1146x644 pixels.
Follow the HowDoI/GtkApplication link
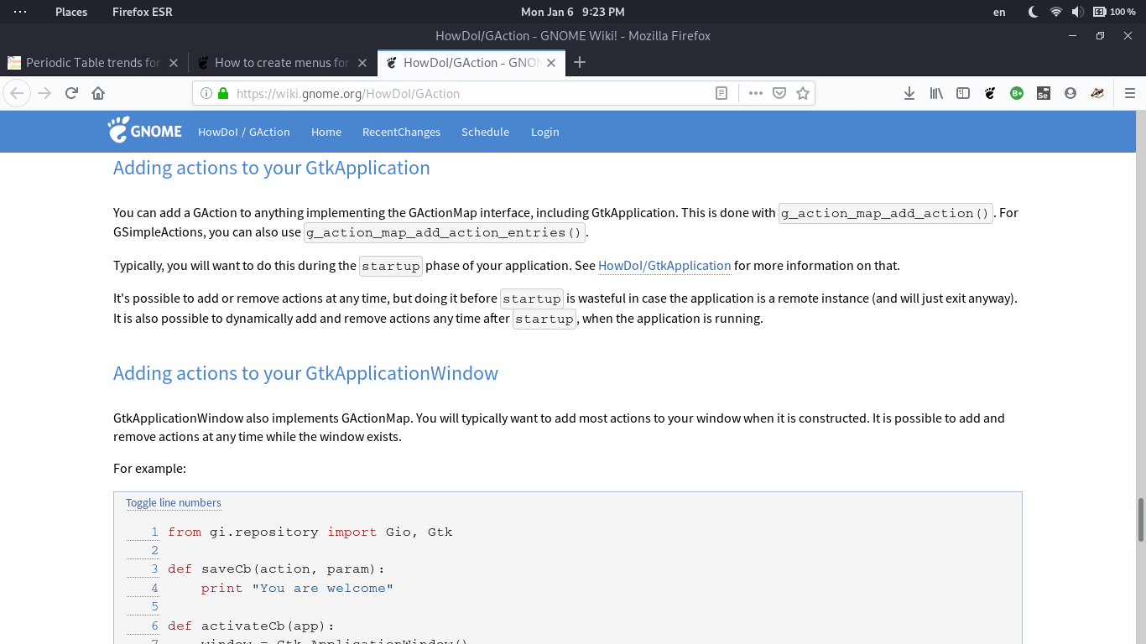664,266
